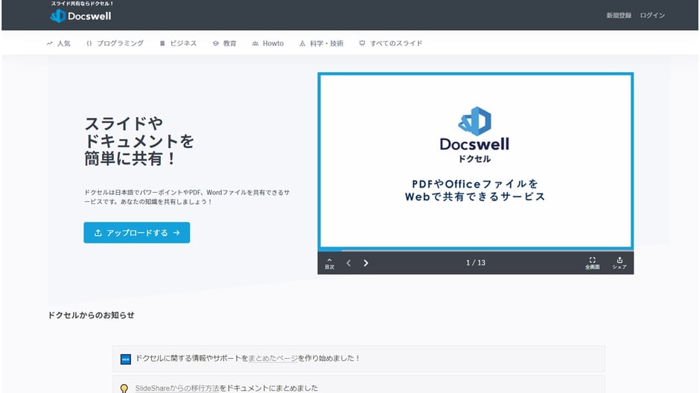The image size is (700, 393).
Task: Open the 科学・技術 category
Action: click(x=322, y=43)
